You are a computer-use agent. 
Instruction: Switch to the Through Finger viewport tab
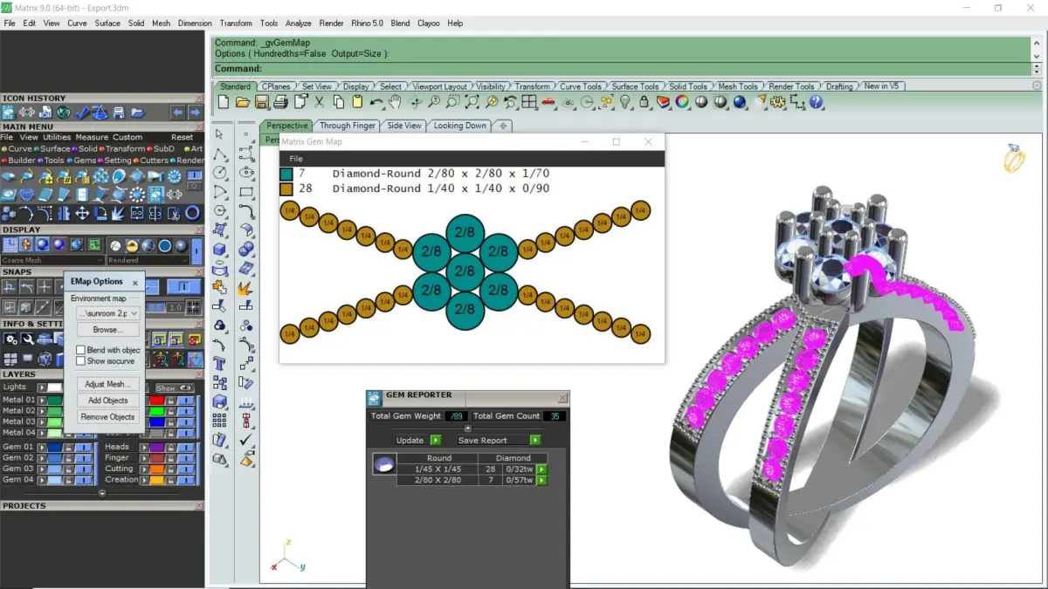[x=348, y=126]
